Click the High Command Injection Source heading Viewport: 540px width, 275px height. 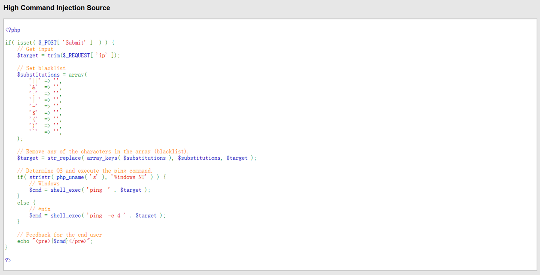coord(57,8)
